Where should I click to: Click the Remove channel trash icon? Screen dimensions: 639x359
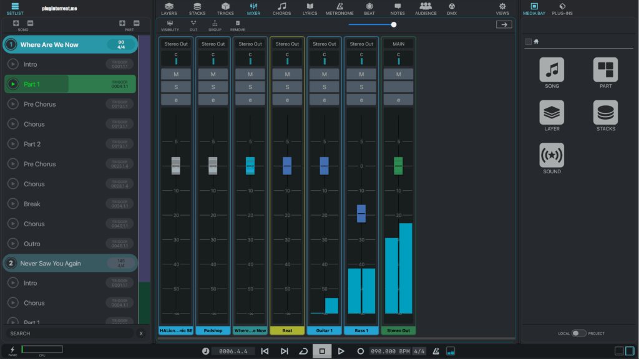pyautogui.click(x=238, y=26)
